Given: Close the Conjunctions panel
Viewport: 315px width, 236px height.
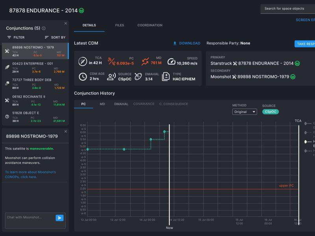Looking at the screenshot, I should 65,24.
